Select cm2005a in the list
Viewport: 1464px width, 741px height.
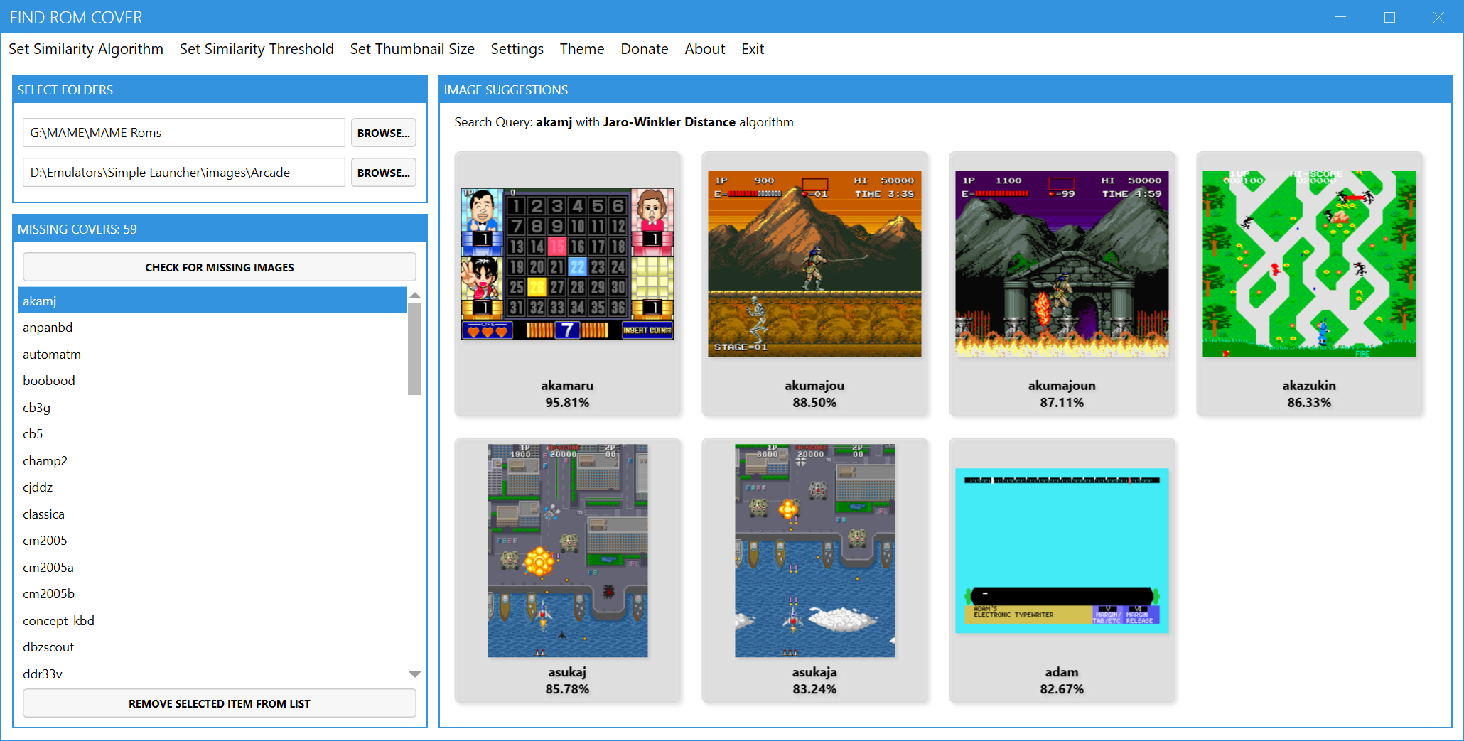point(212,567)
